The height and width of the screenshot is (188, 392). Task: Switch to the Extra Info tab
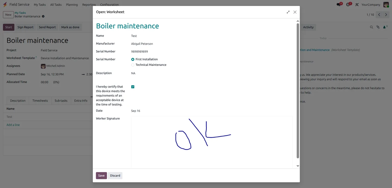[x=81, y=101]
